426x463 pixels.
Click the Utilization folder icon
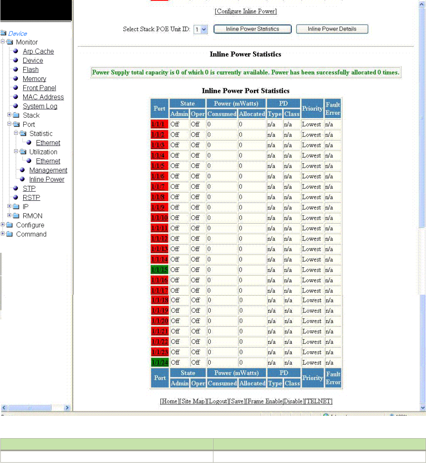pos(23,152)
